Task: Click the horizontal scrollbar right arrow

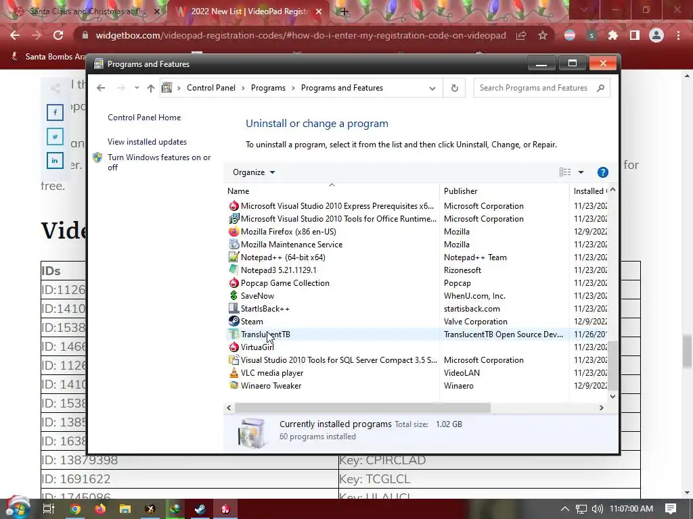Action: pyautogui.click(x=601, y=407)
